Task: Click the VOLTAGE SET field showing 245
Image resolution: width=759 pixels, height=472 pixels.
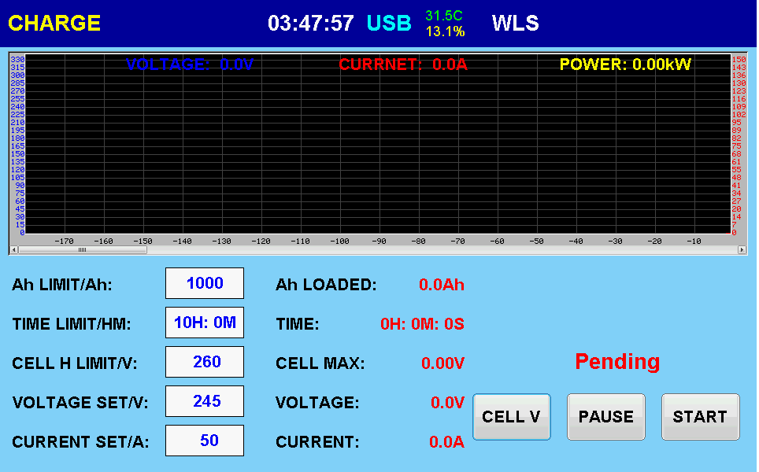Action: 205,401
